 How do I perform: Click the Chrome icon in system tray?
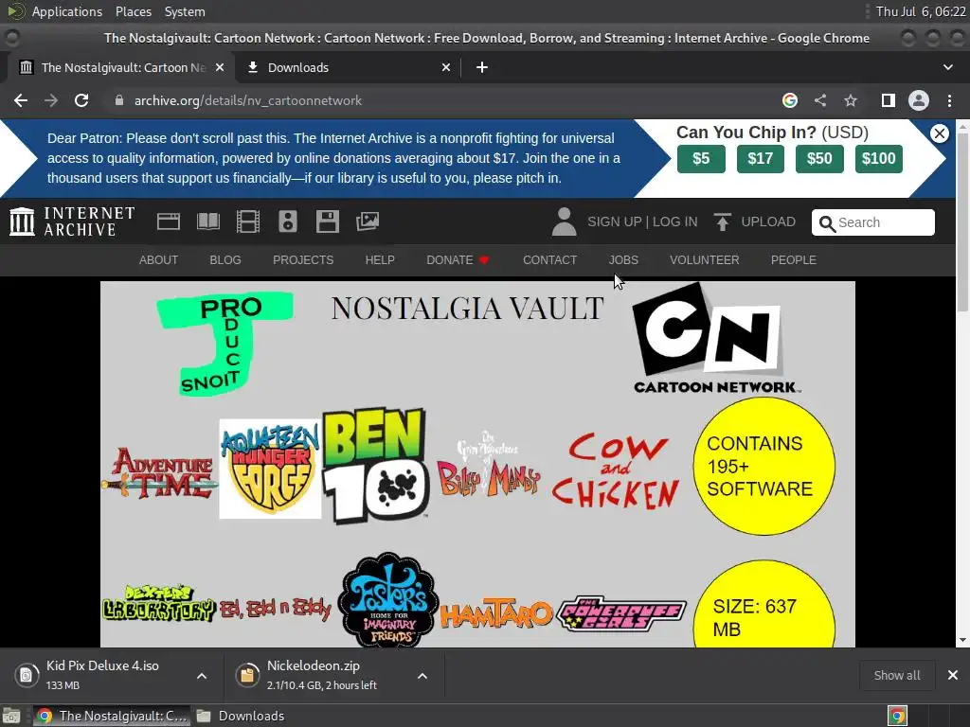point(897,716)
